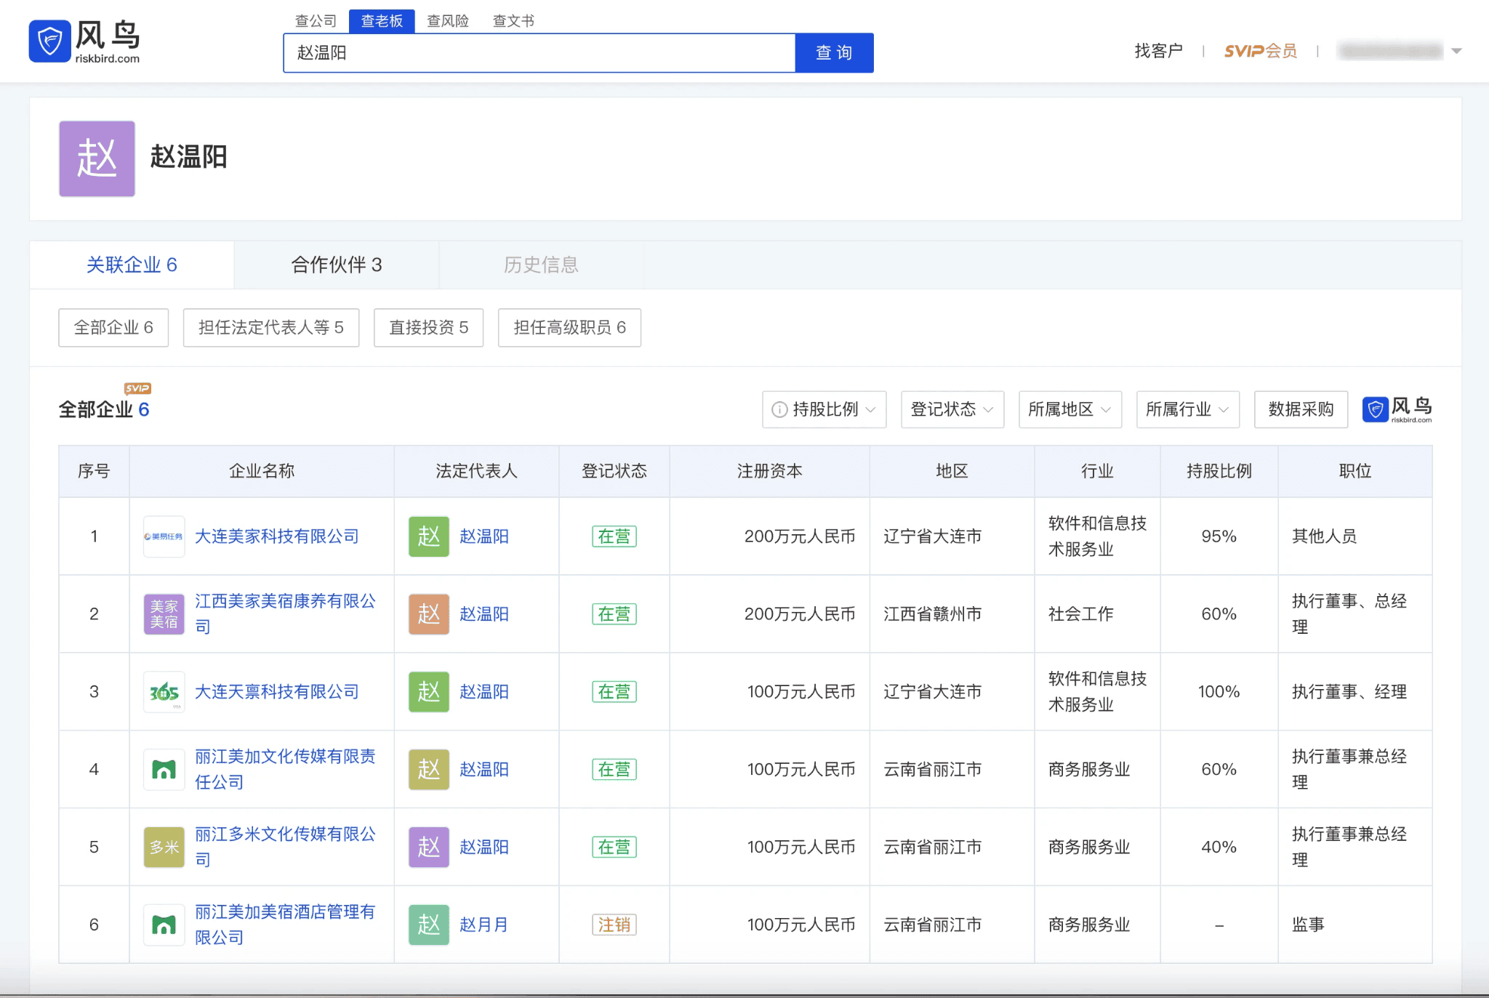Expand the 持股比例 filter dropdown
This screenshot has height=998, width=1489.
(824, 410)
